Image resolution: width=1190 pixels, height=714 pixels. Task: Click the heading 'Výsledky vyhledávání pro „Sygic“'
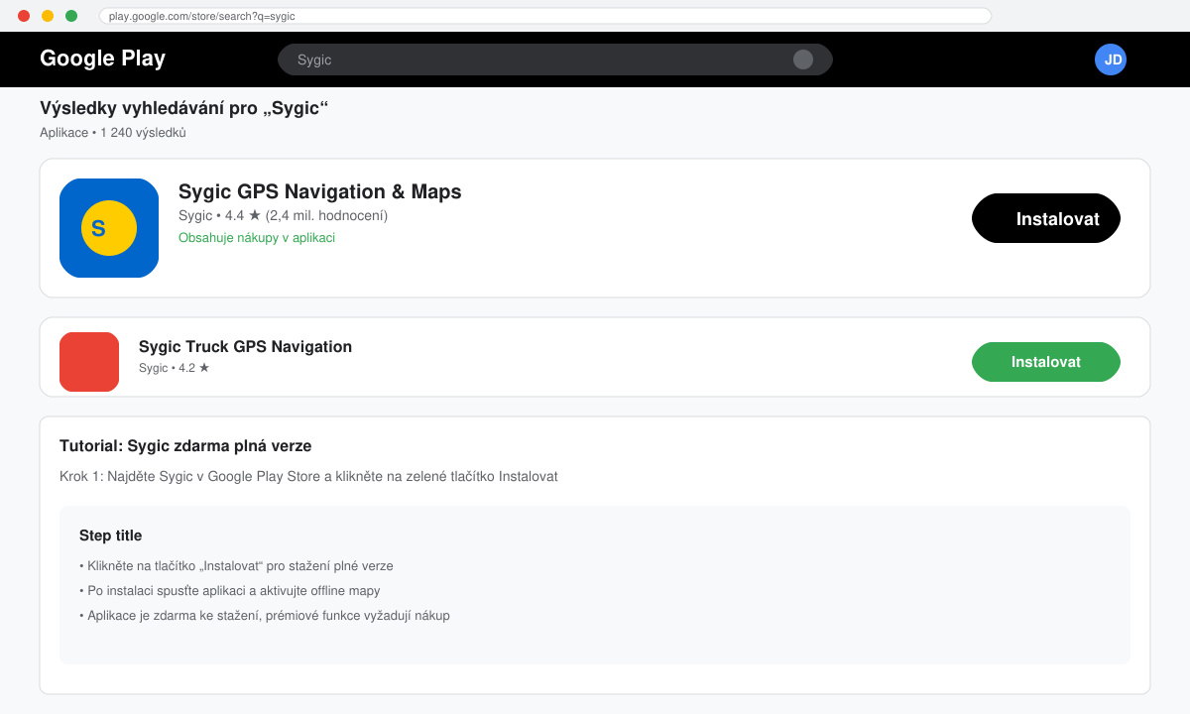pos(184,108)
